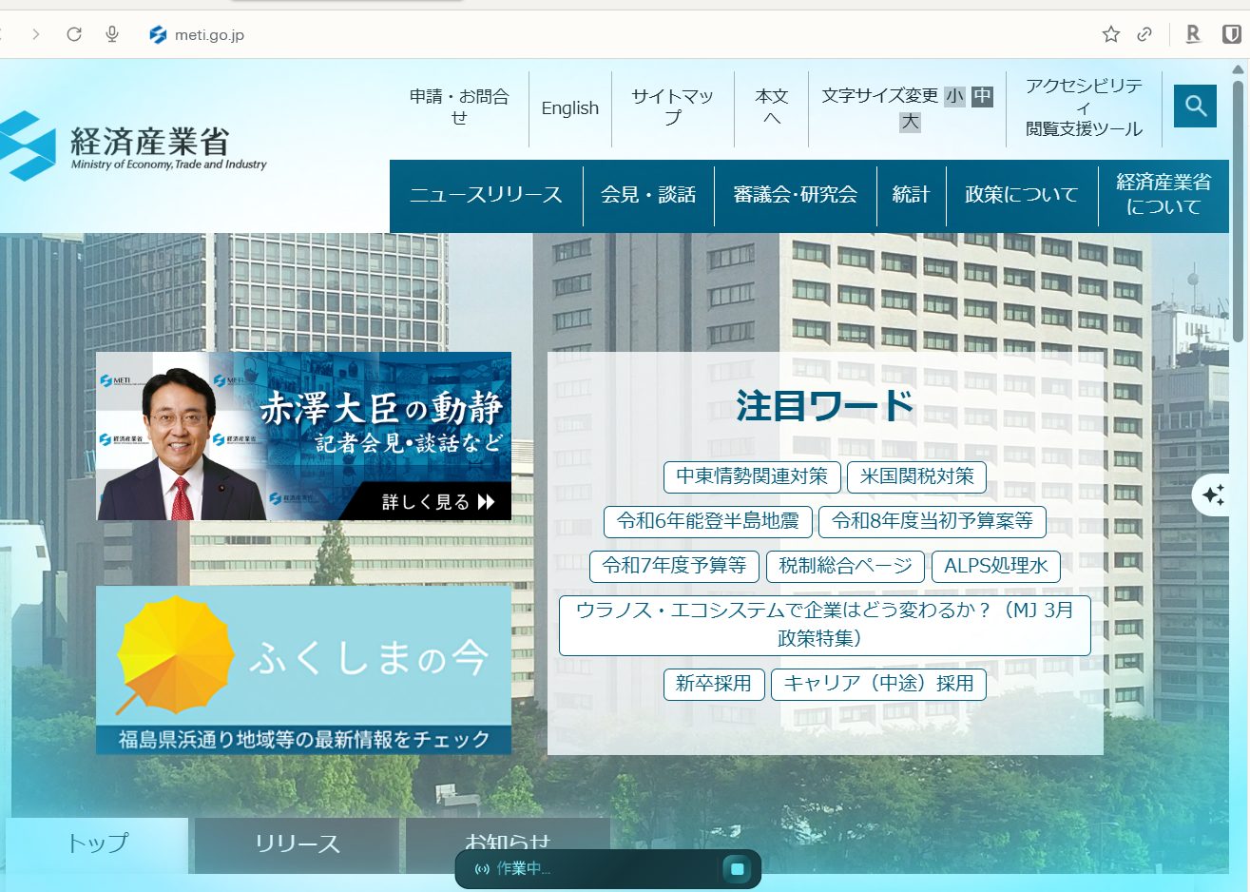Activate voice input via the microphone icon
The width and height of the screenshot is (1250, 892).
click(112, 34)
